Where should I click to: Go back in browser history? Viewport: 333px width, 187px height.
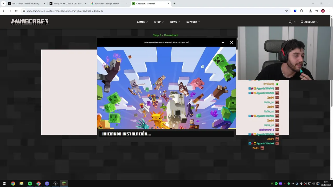point(4,11)
